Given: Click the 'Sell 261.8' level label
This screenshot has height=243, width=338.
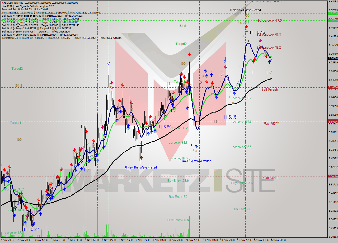Looking at the screenshot, I should (271, 178).
